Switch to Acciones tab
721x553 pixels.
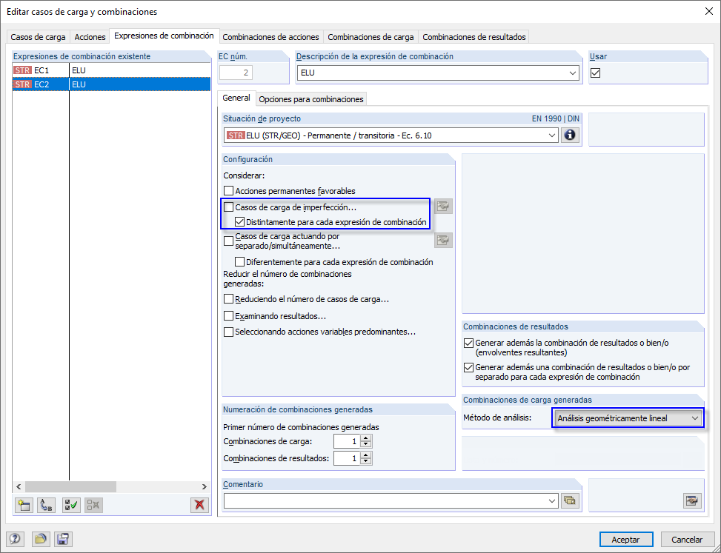(90, 37)
